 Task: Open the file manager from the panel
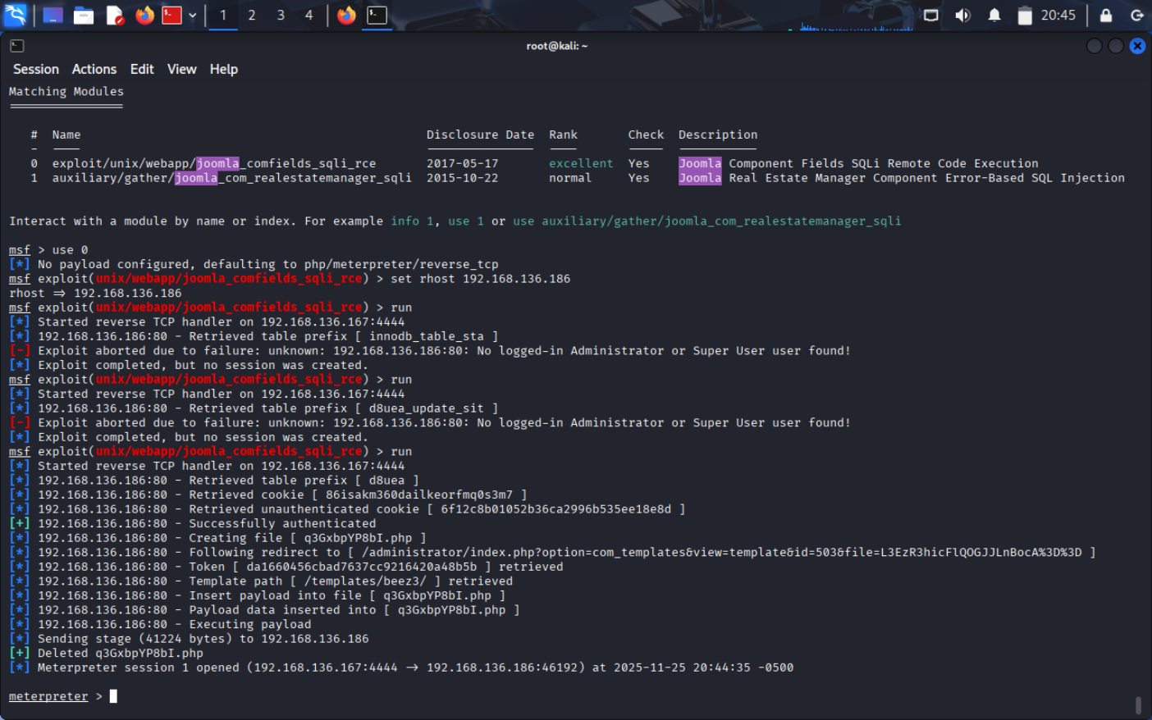point(83,15)
